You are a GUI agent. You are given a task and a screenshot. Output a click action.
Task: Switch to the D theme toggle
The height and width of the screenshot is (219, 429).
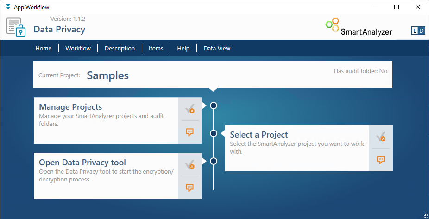pos(422,31)
